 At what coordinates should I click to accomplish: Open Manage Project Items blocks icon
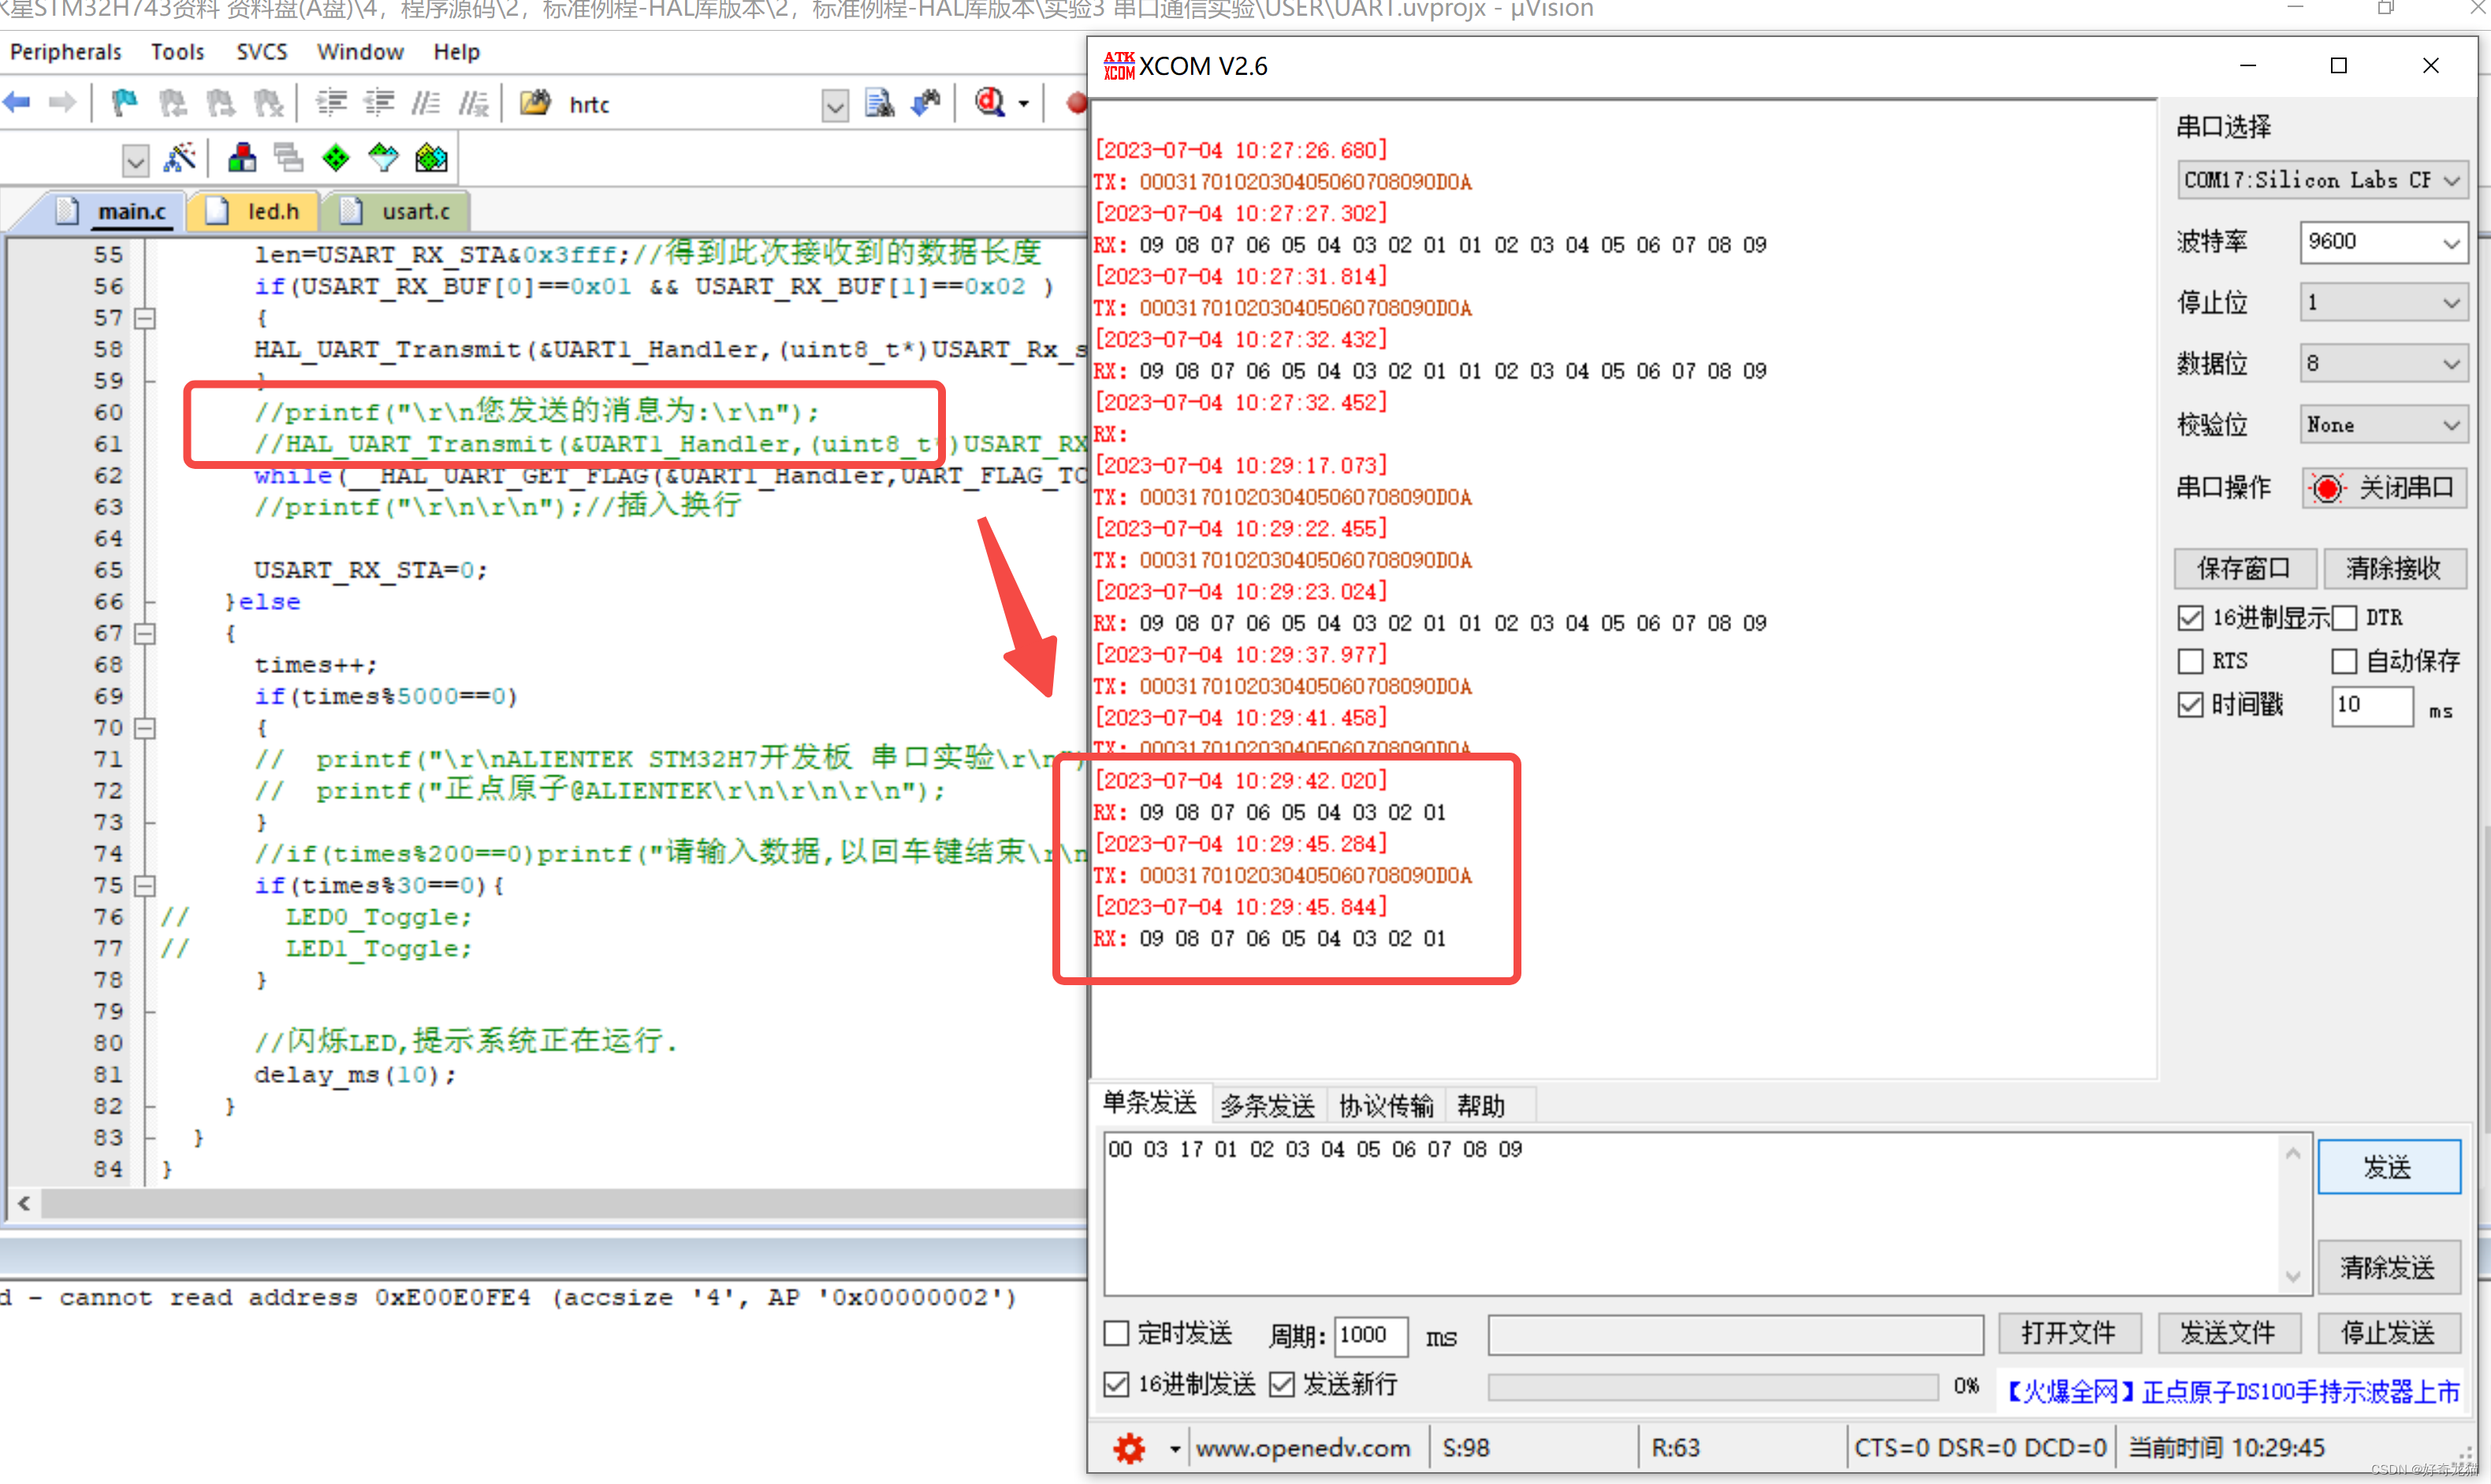[x=242, y=158]
